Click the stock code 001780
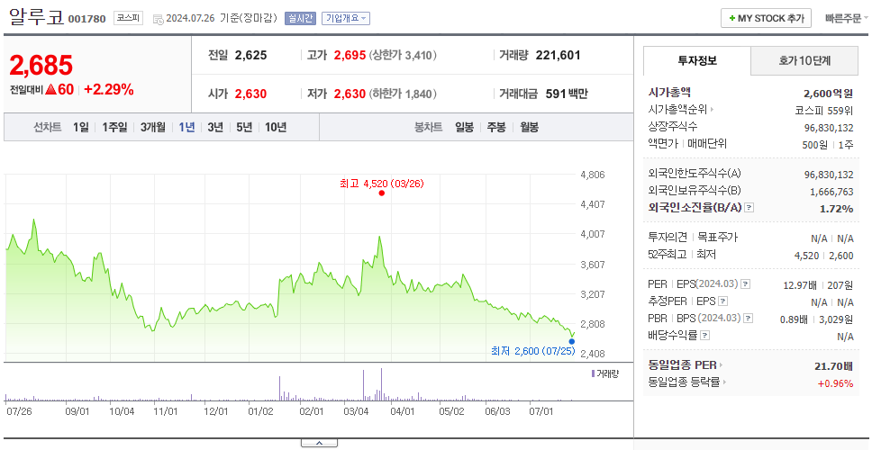The height and width of the screenshot is (450, 872). point(86,20)
